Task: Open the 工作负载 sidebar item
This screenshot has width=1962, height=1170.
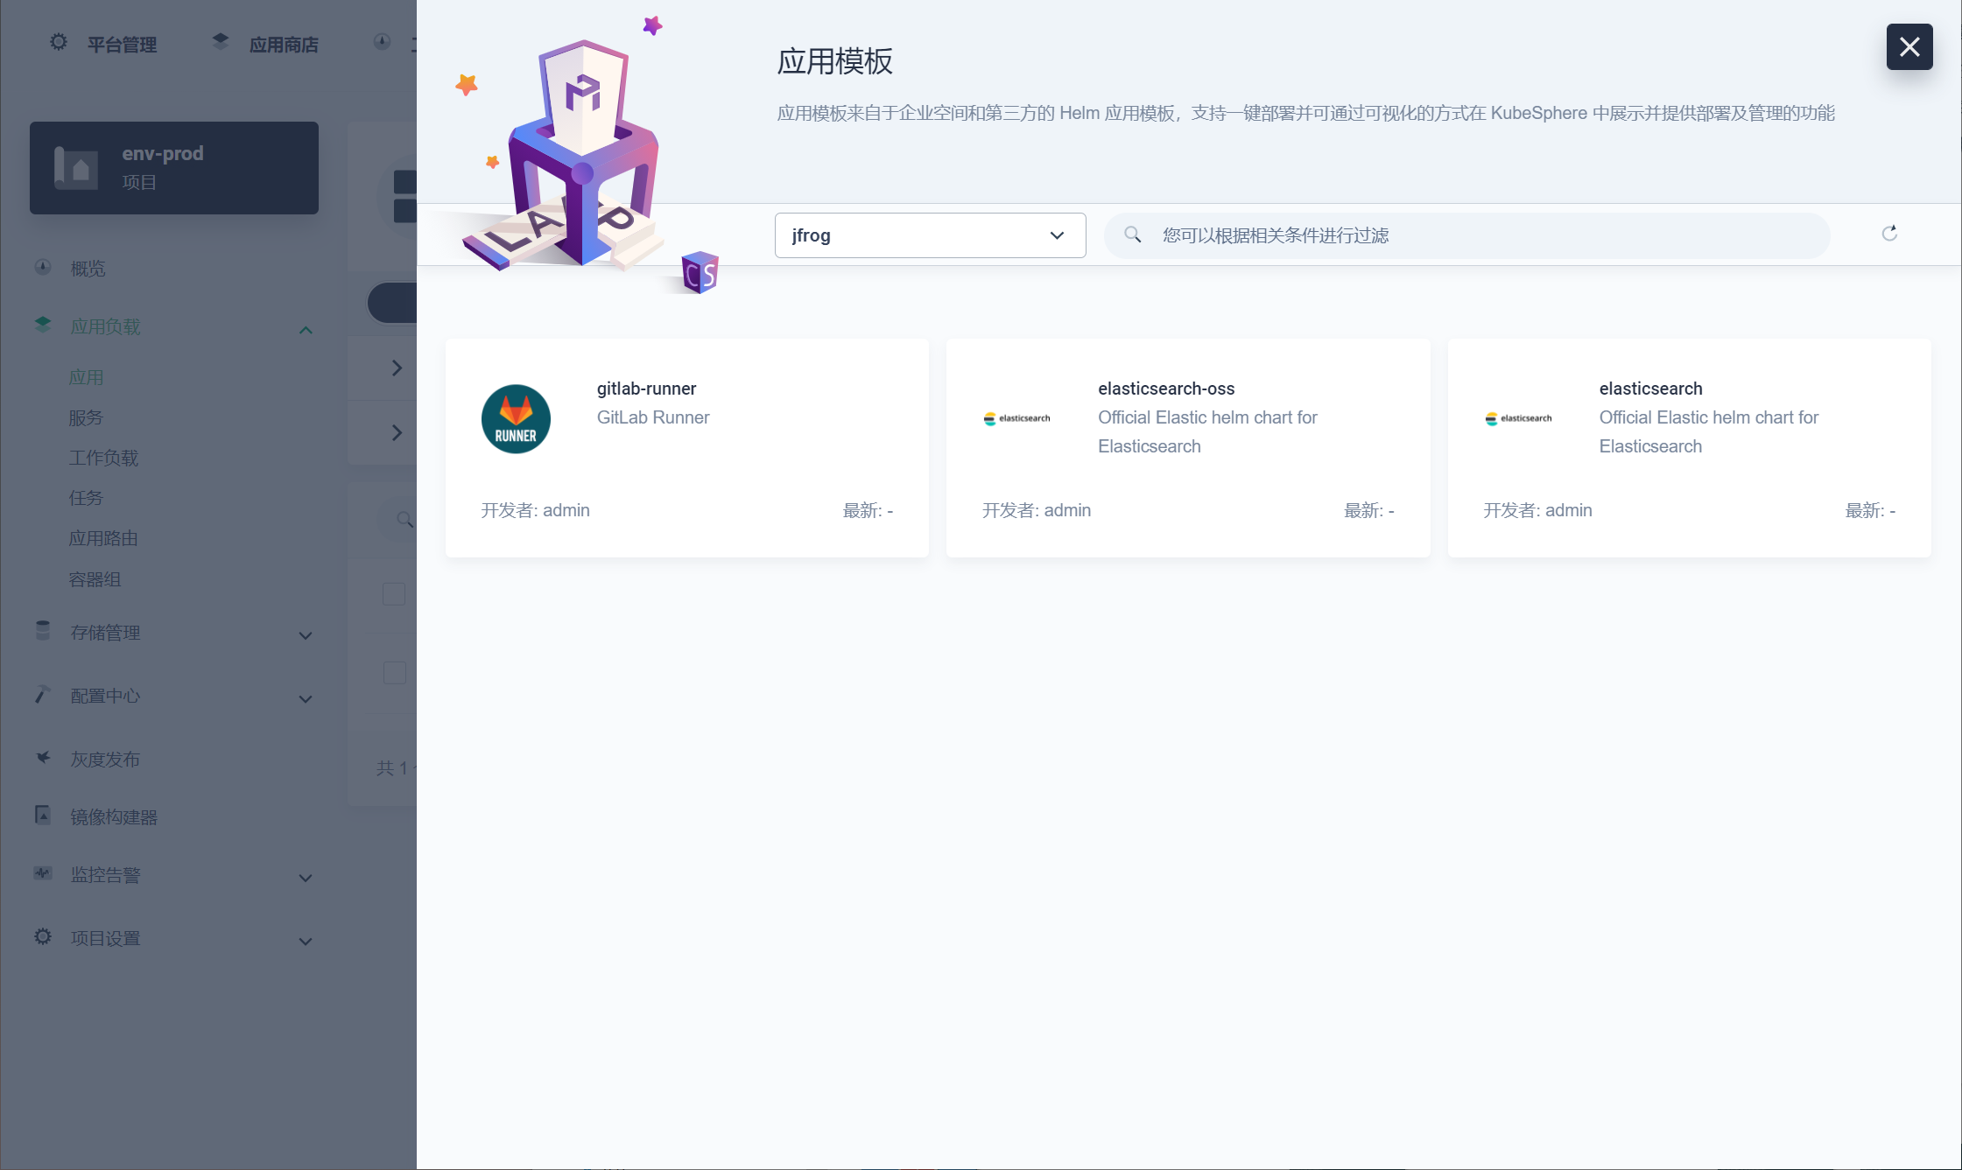Action: pos(103,458)
